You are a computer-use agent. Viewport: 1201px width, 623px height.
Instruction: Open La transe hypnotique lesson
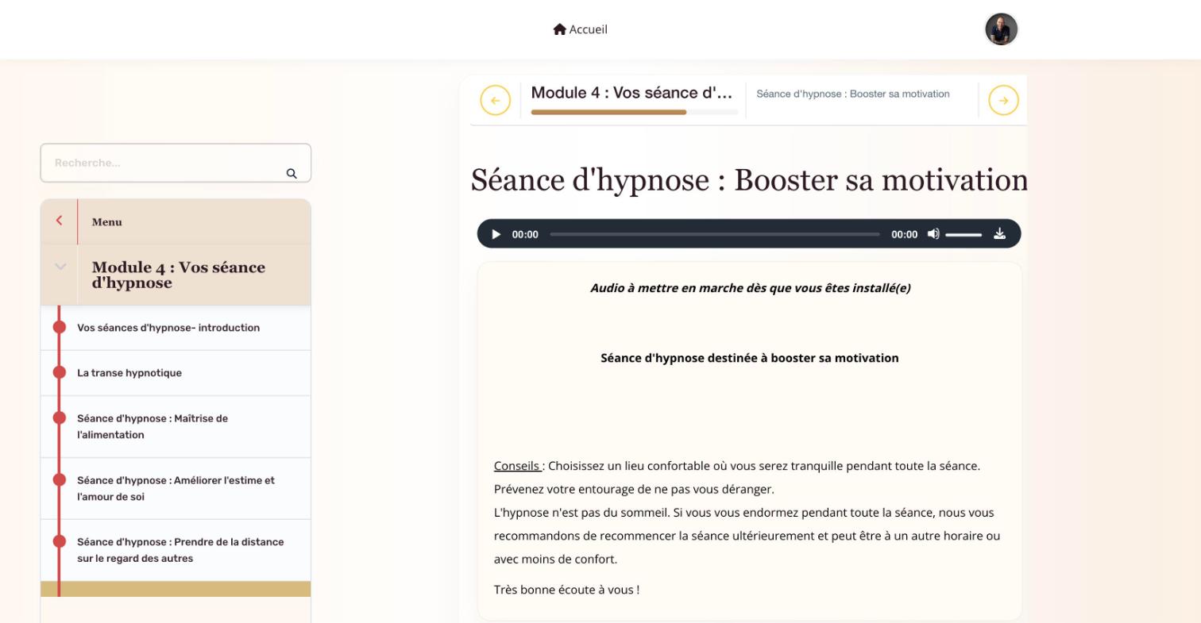click(176, 373)
